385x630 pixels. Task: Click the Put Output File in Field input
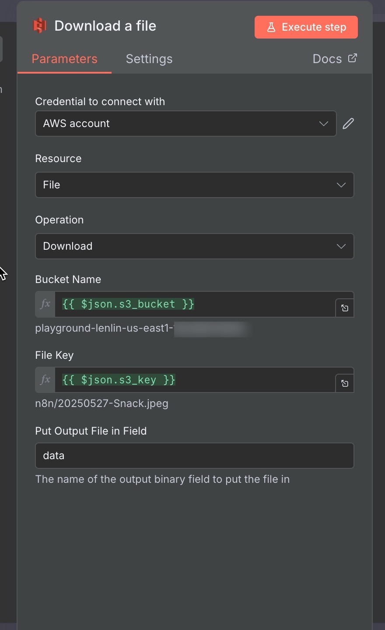194,456
